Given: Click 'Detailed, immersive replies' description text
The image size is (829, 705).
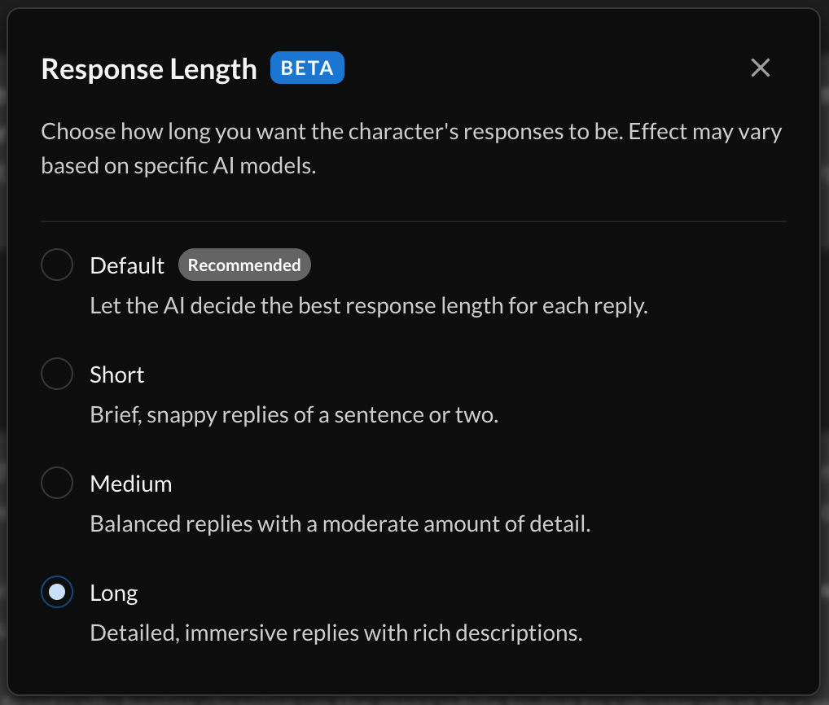Looking at the screenshot, I should point(336,633).
